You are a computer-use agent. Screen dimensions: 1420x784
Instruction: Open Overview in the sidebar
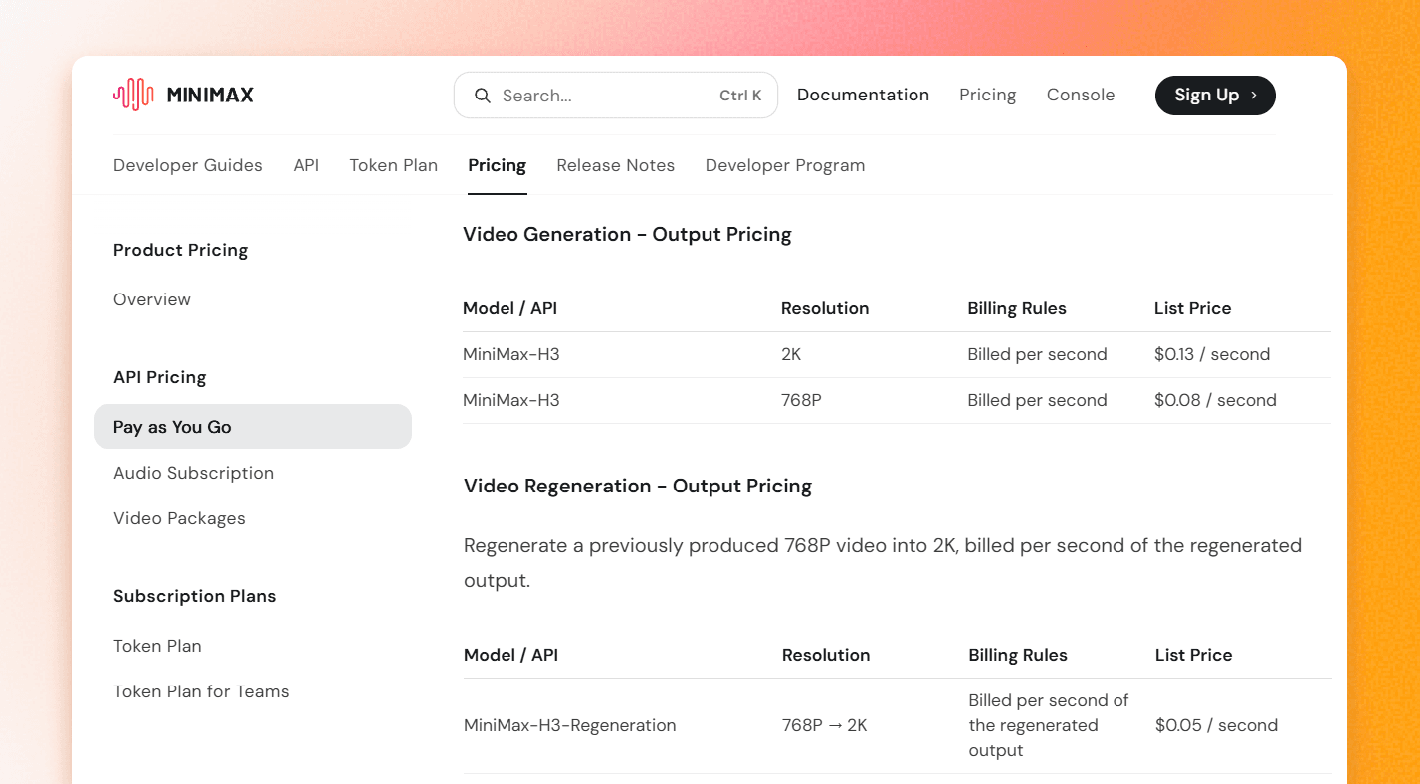tap(152, 299)
